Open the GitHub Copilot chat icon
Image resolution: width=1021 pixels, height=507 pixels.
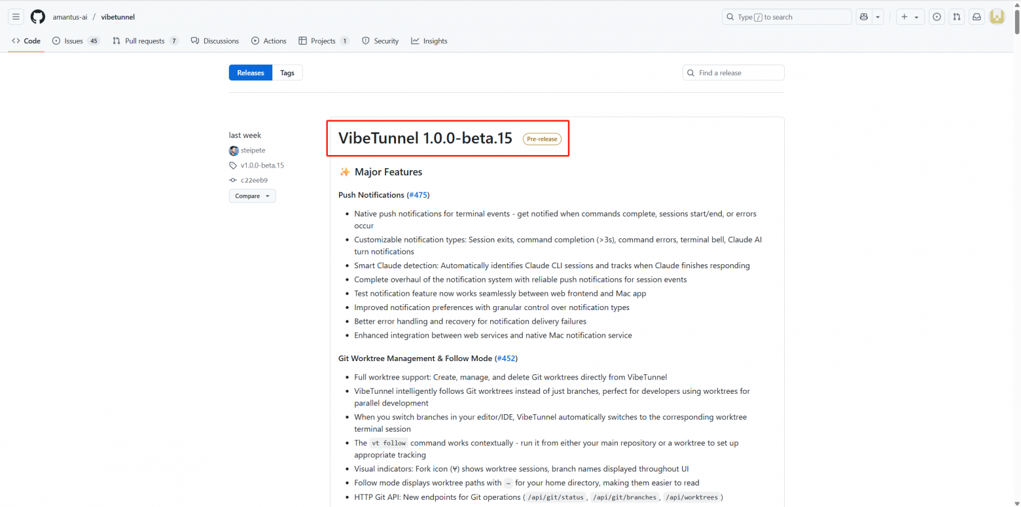coord(863,16)
